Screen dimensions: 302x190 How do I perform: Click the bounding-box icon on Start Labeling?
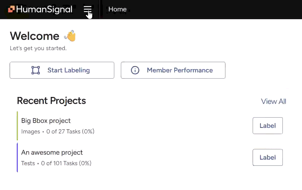click(x=36, y=70)
